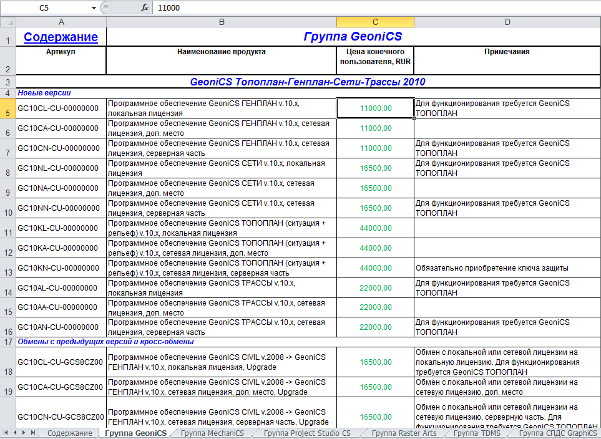
Task: Click the Новые версии section label
Action: tap(44, 93)
